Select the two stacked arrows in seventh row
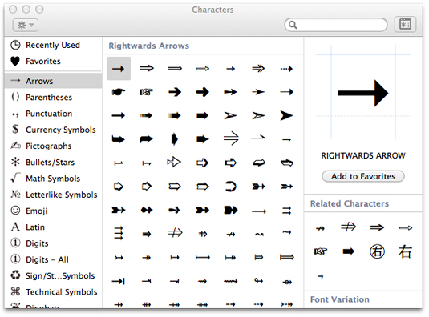This screenshot has width=429, height=317. click(x=286, y=211)
